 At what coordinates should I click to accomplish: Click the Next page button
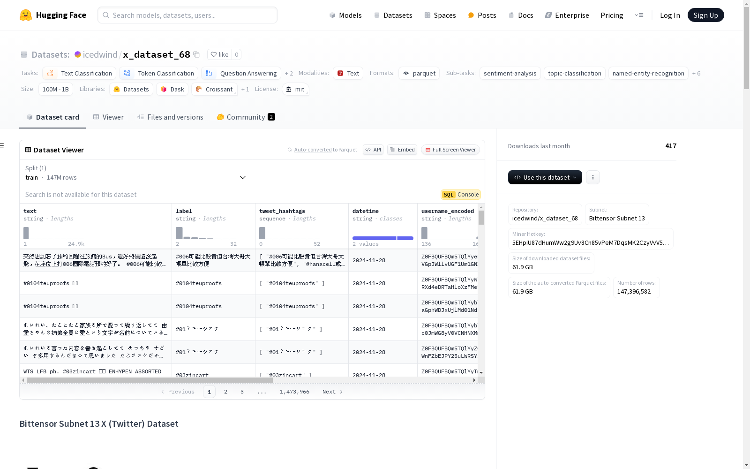click(332, 392)
